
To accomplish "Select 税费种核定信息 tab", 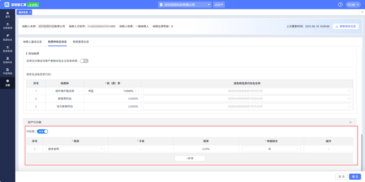I will click(x=57, y=42).
